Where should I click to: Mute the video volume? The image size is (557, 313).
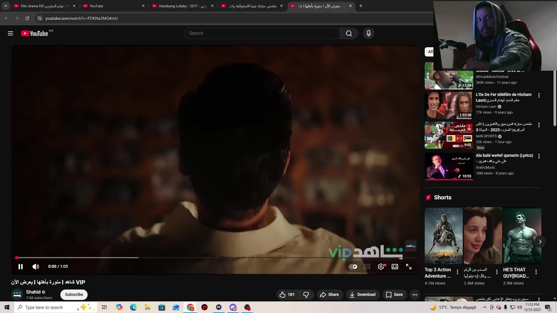click(36, 266)
